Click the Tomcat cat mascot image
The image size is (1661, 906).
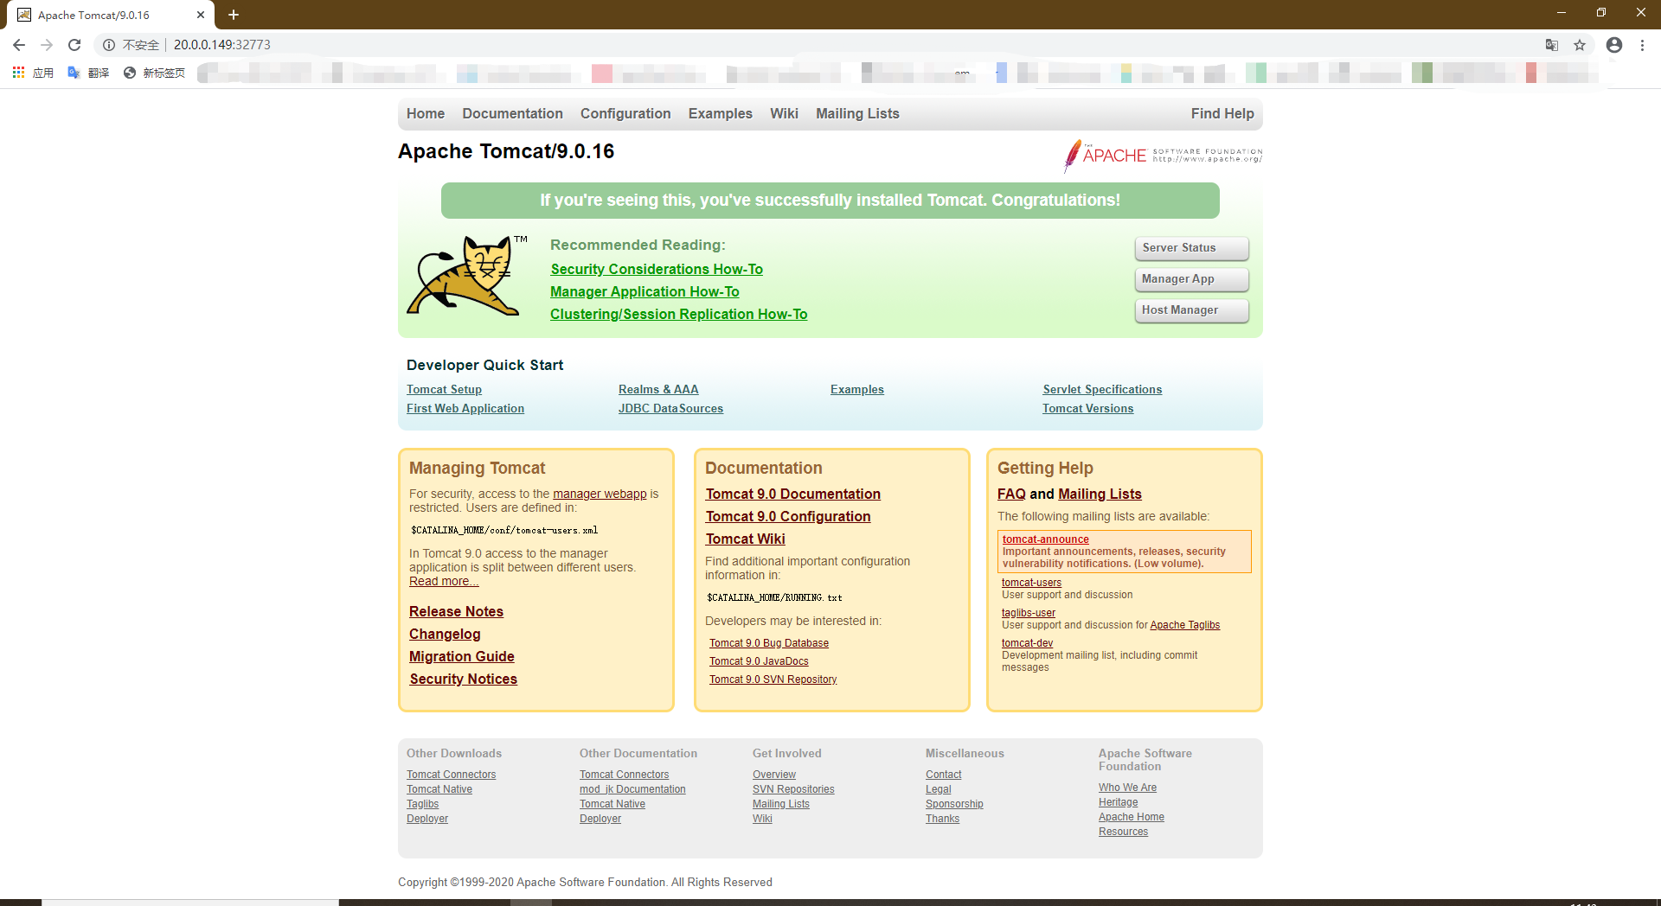tap(467, 275)
